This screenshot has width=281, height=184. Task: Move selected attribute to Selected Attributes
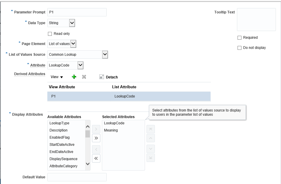coord(96,129)
